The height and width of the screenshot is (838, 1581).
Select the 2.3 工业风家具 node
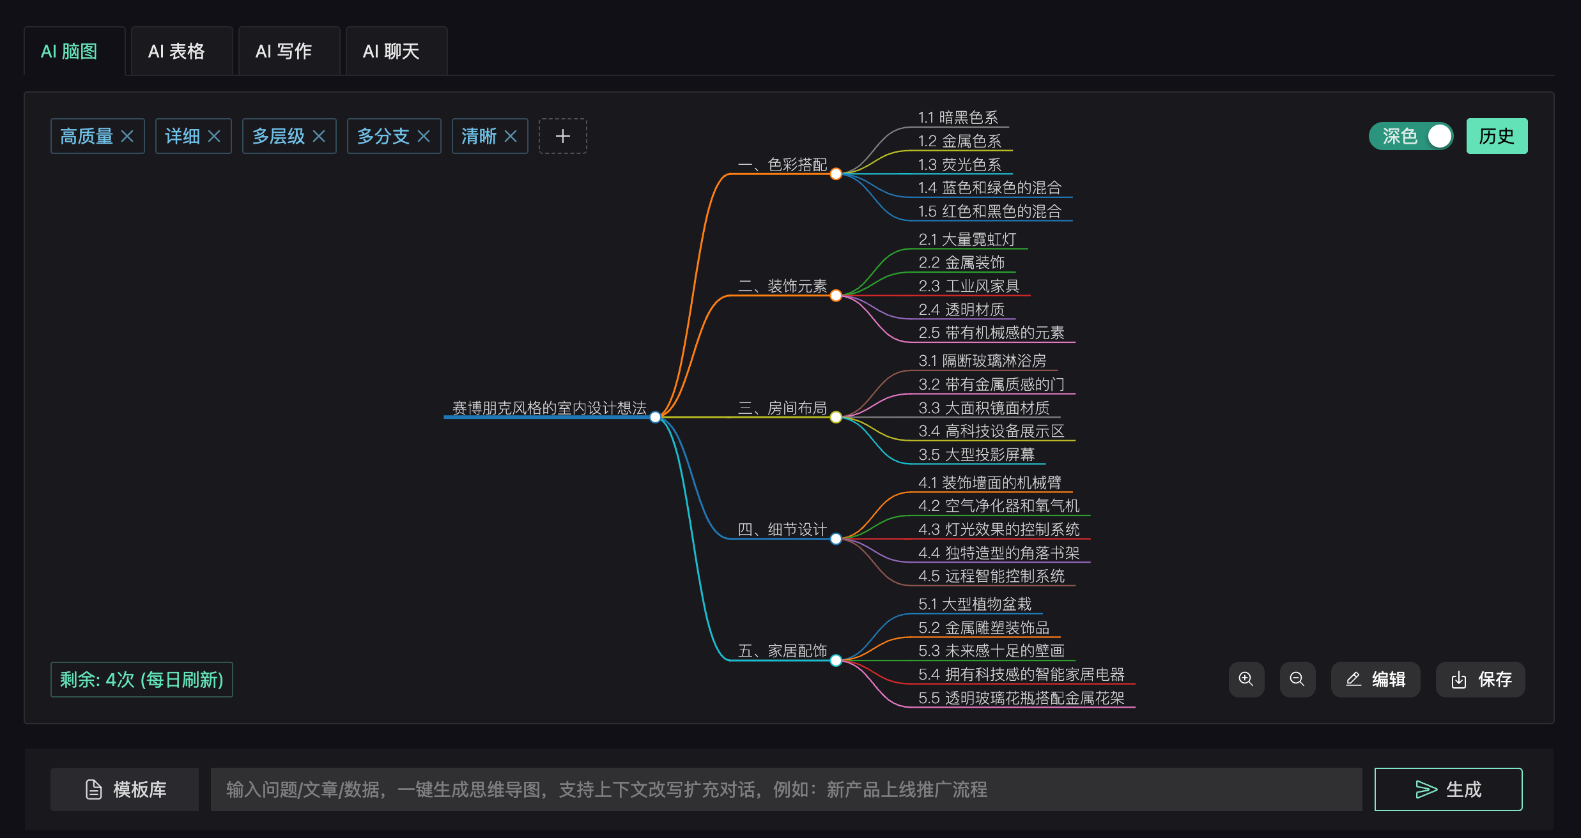point(969,286)
